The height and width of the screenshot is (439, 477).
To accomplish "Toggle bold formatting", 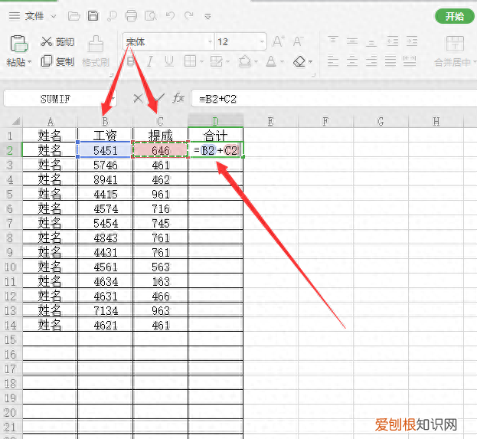I will pyautogui.click(x=131, y=61).
